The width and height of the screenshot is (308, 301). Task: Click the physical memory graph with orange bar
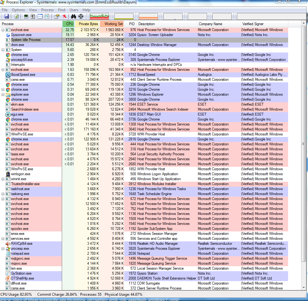pyautogui.click(x=148, y=16)
